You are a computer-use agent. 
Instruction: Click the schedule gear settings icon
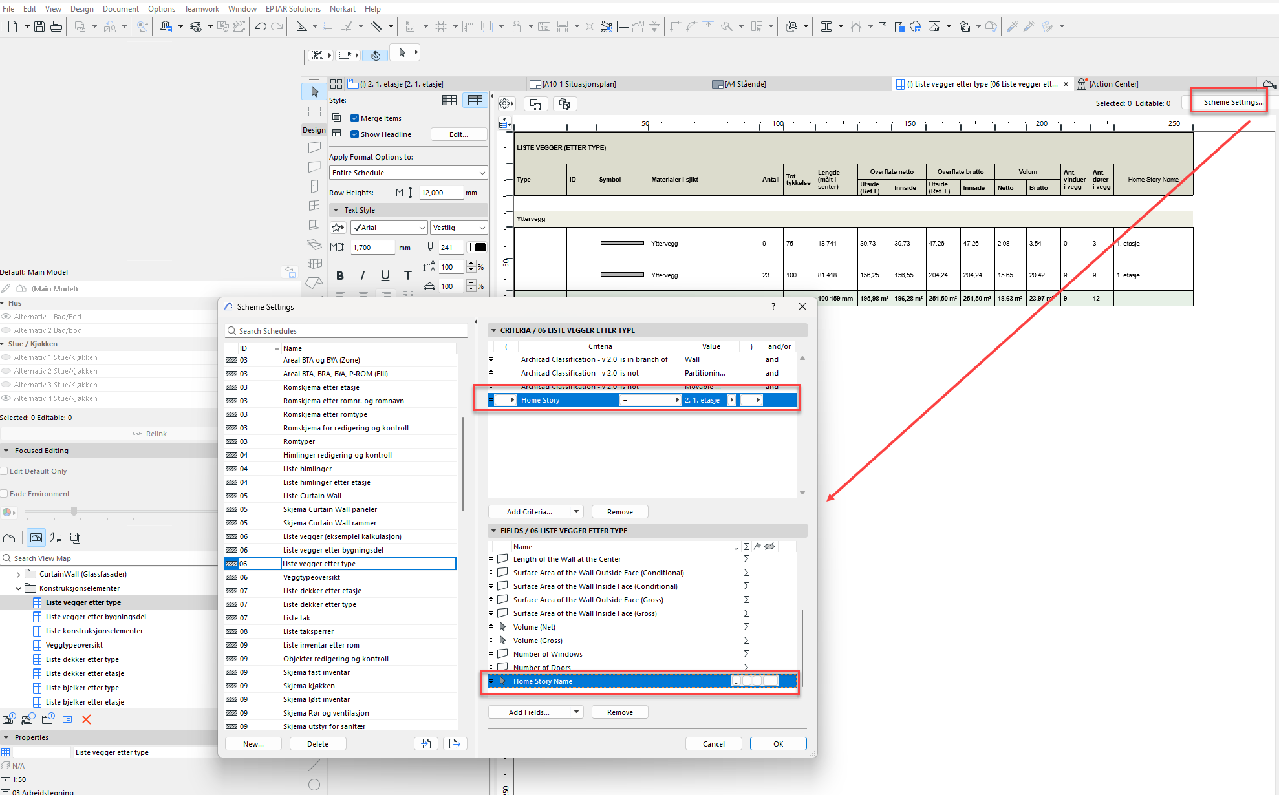[506, 103]
